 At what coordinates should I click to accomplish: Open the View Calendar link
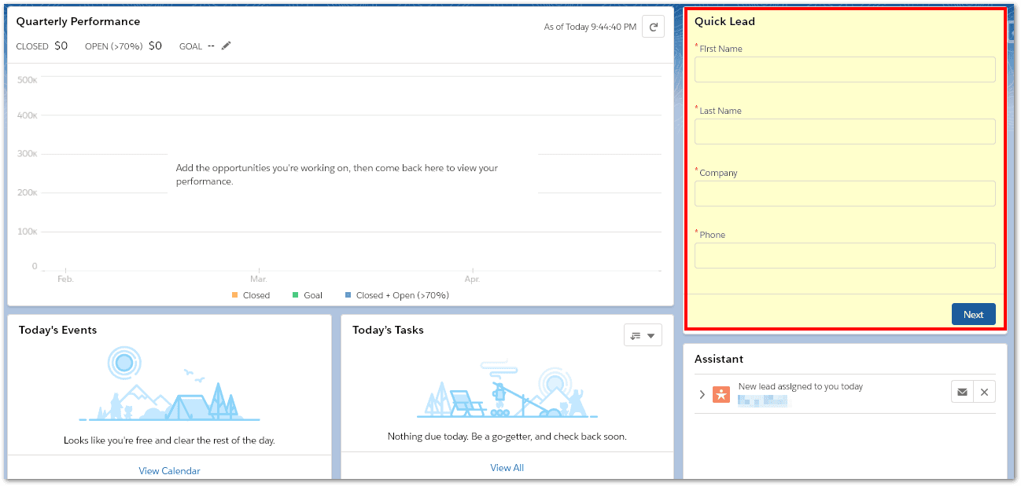(x=169, y=471)
